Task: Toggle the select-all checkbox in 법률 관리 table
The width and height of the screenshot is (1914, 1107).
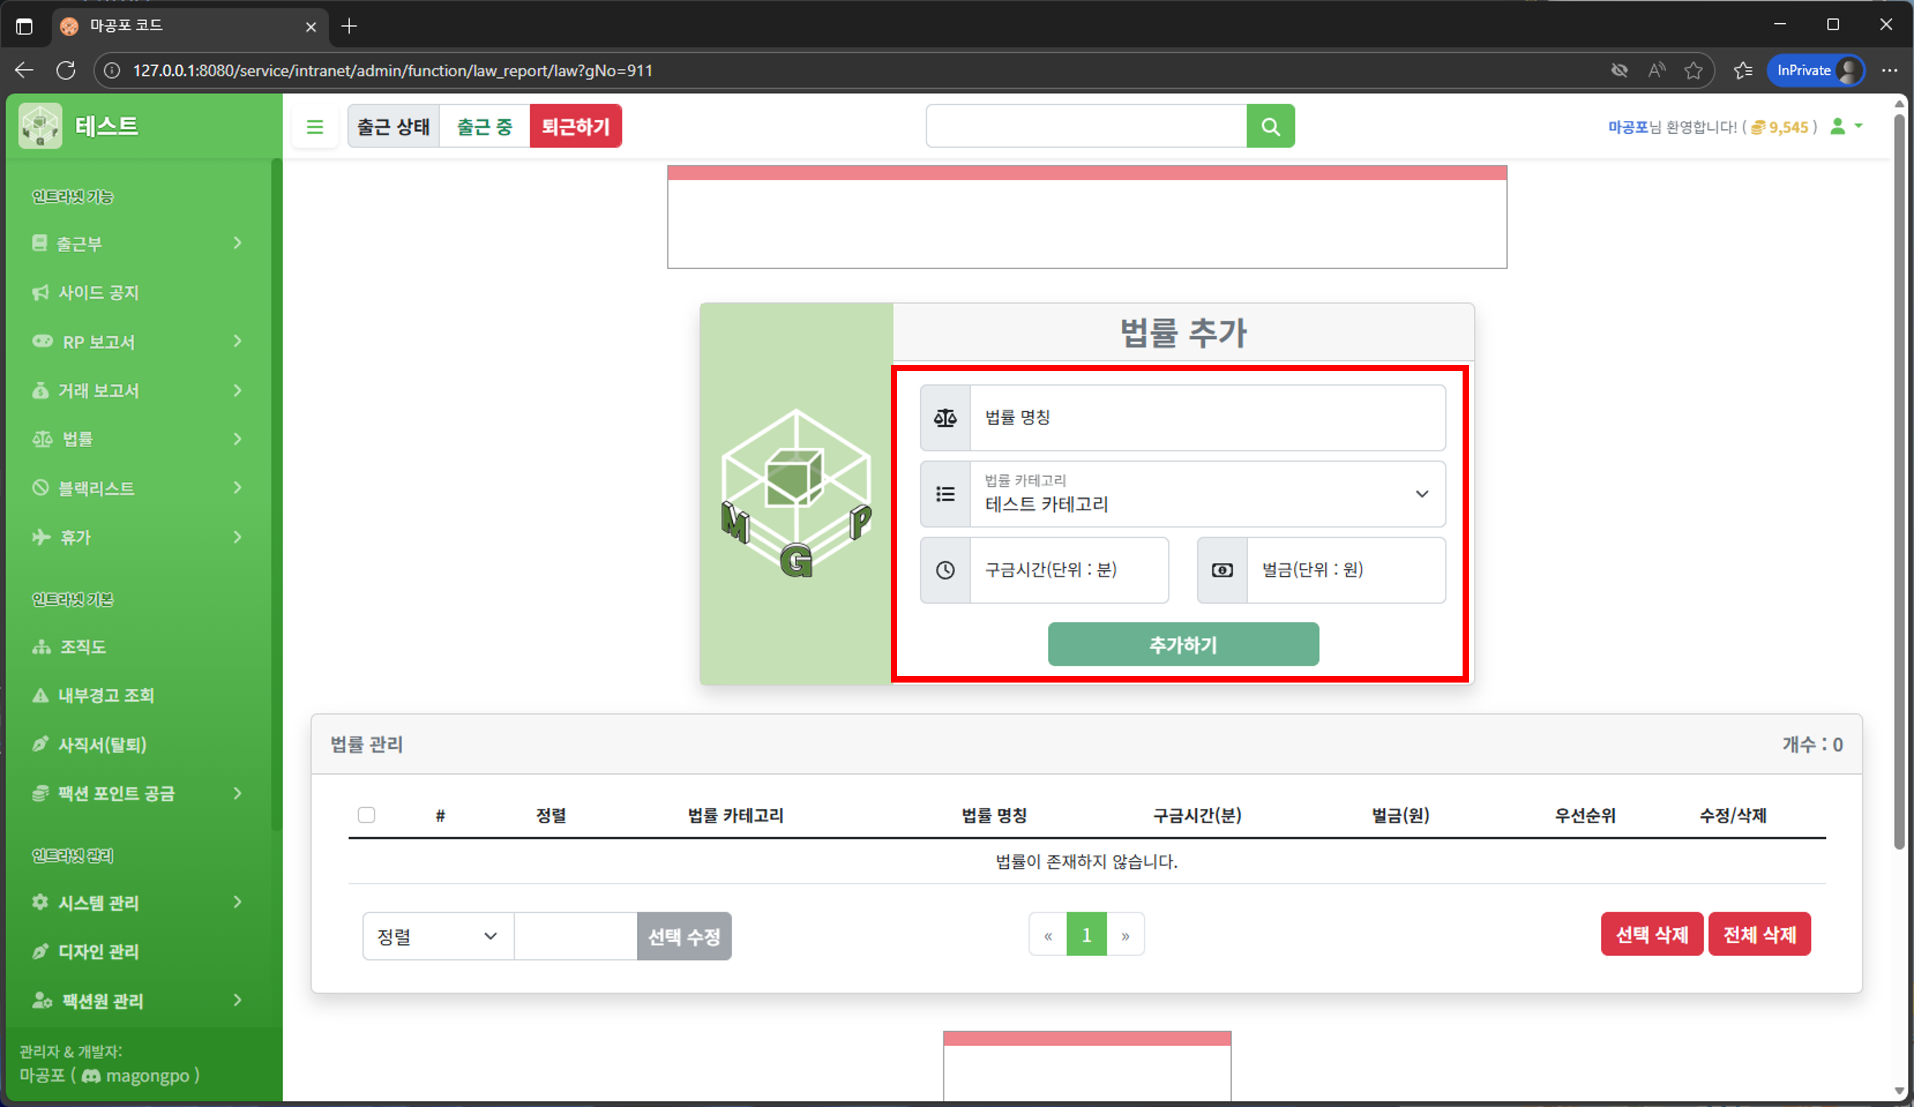Action: click(x=367, y=814)
